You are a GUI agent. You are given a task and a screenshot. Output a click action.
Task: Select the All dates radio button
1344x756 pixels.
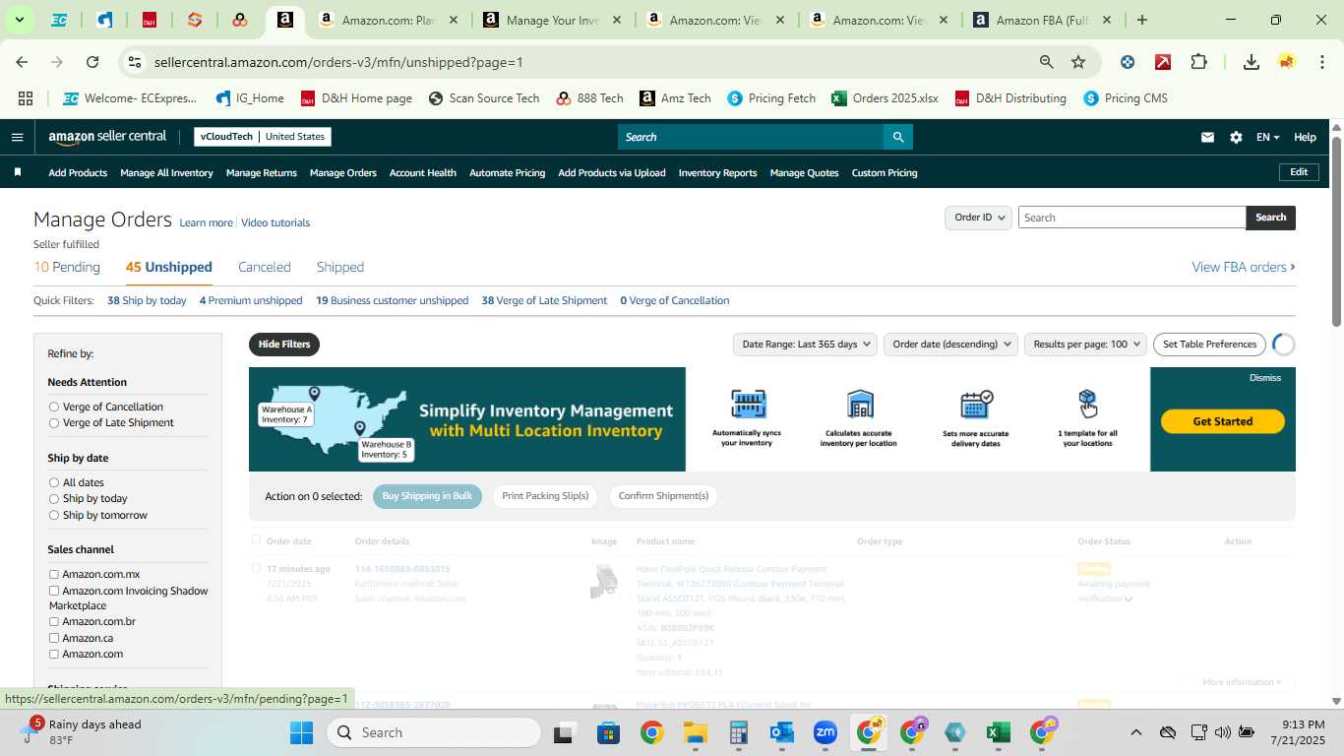click(54, 482)
